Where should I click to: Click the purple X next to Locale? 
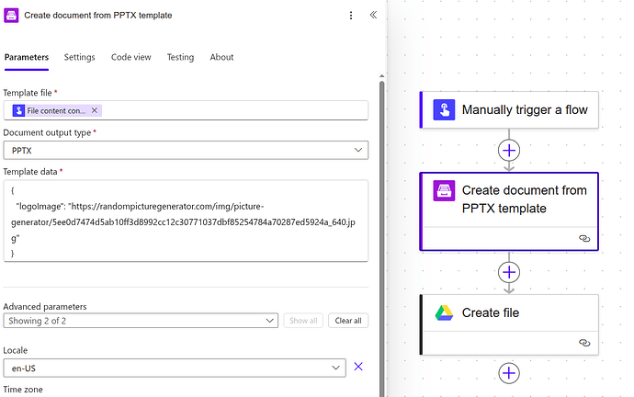point(358,367)
